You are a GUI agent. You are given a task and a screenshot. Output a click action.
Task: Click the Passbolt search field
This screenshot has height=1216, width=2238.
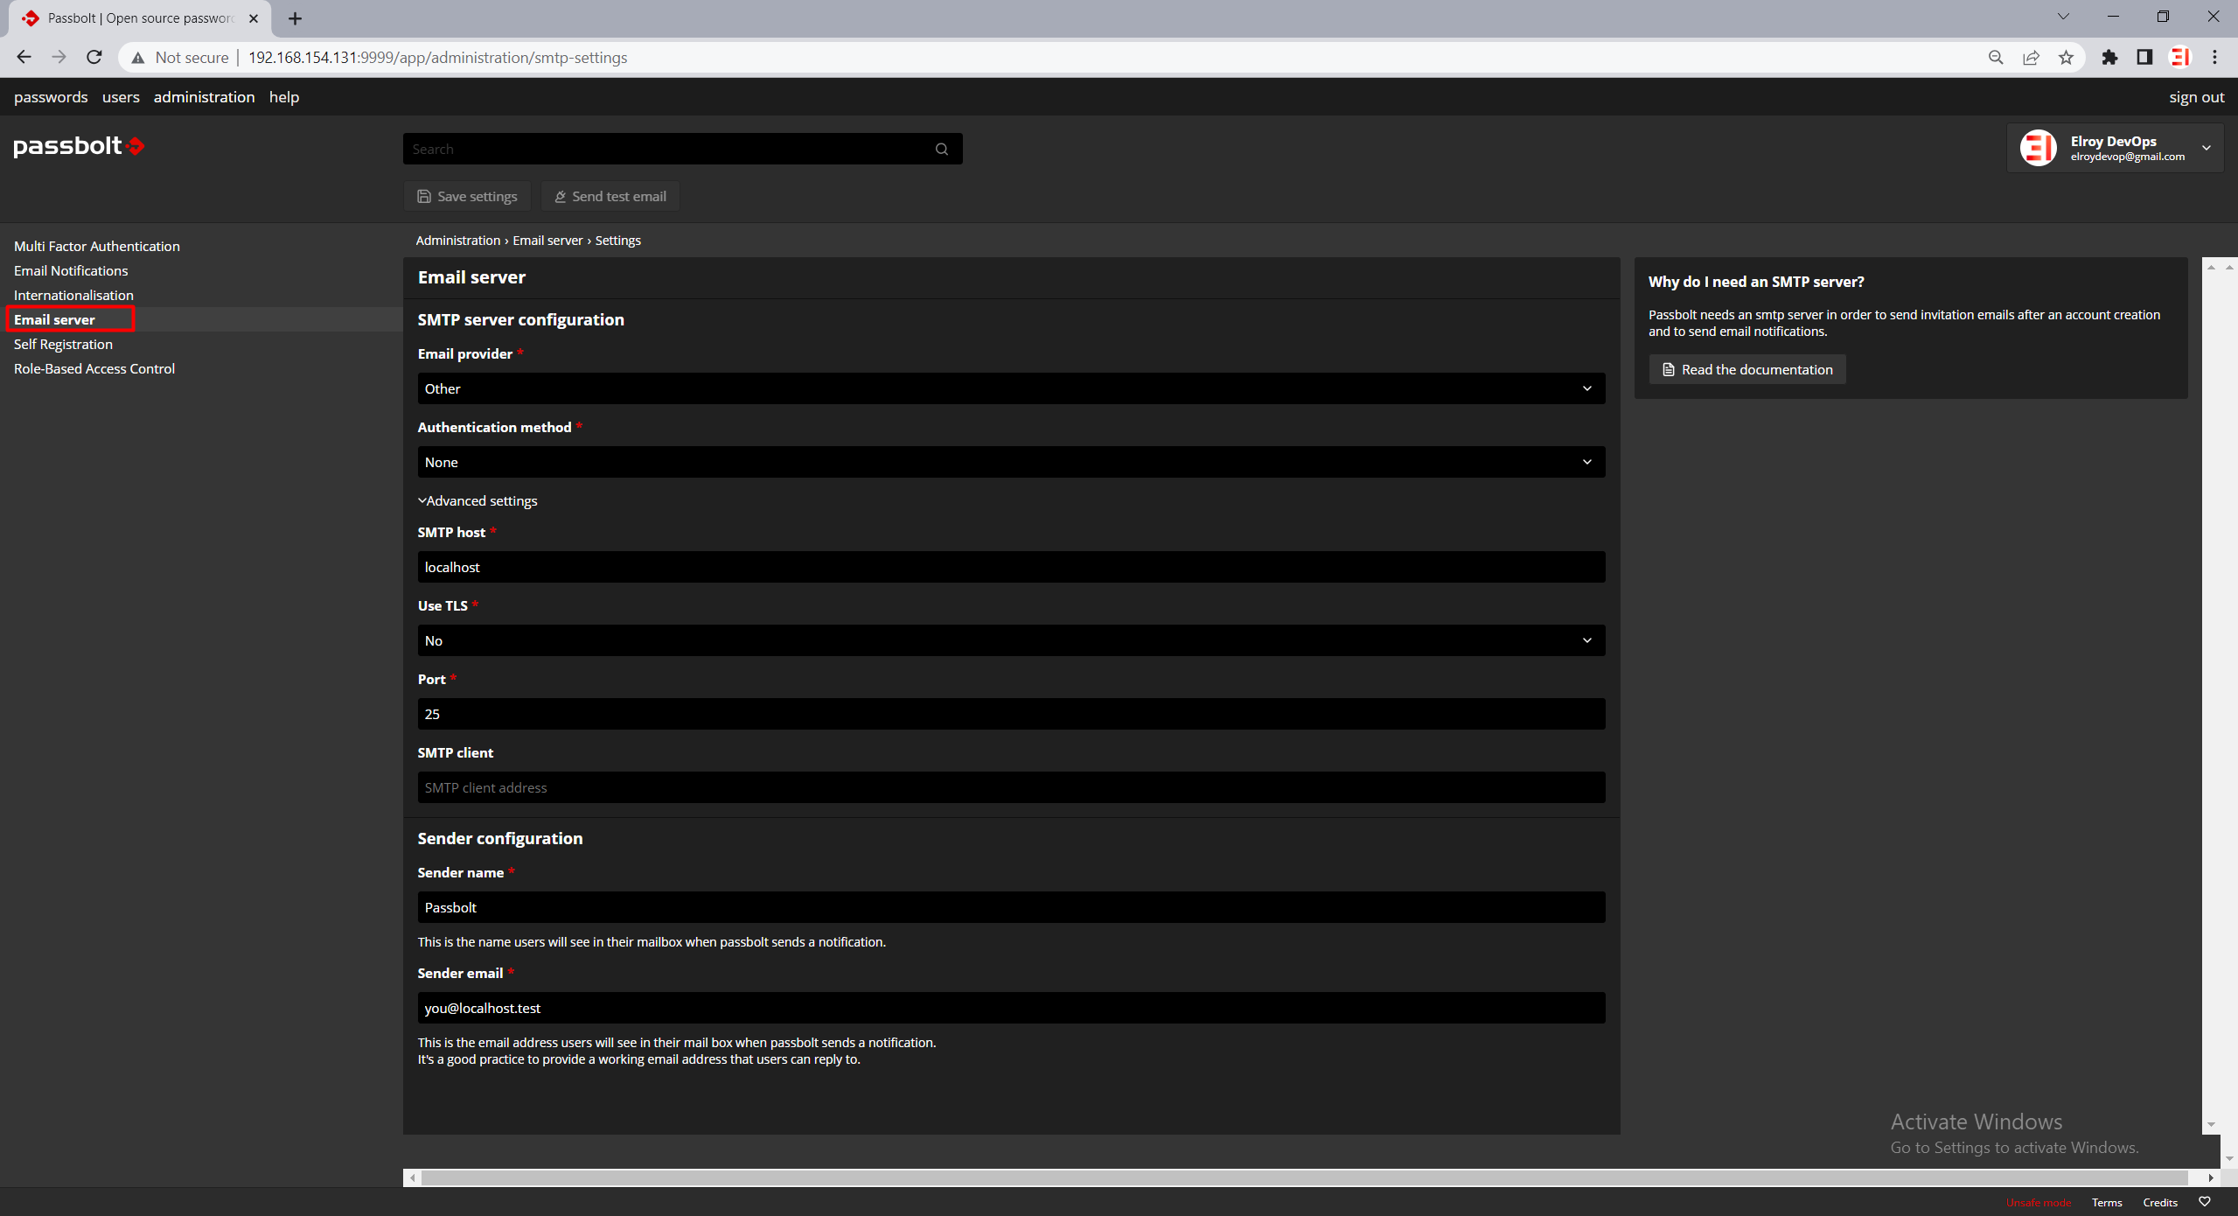pos(682,150)
